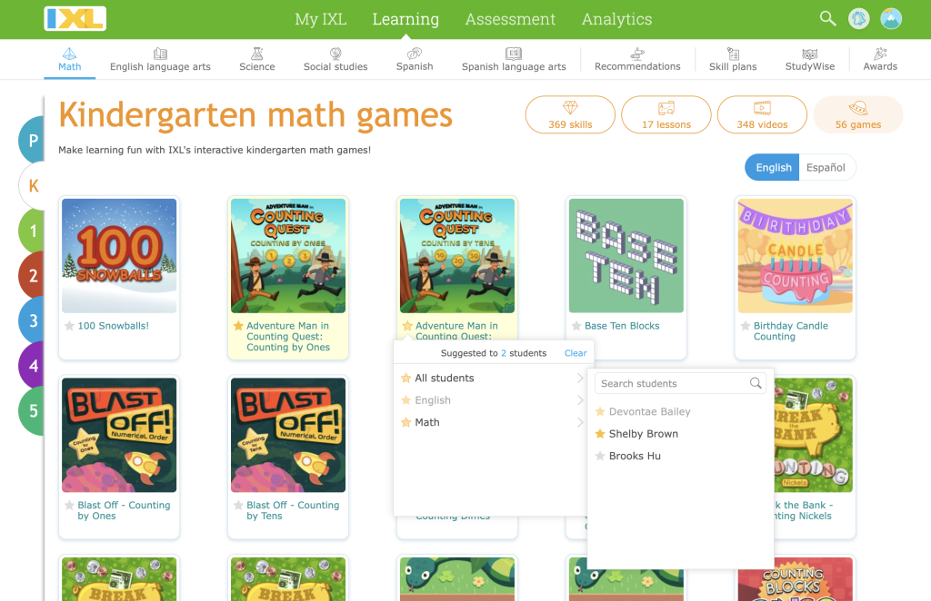Expand Math class submenu arrow

pos(579,422)
